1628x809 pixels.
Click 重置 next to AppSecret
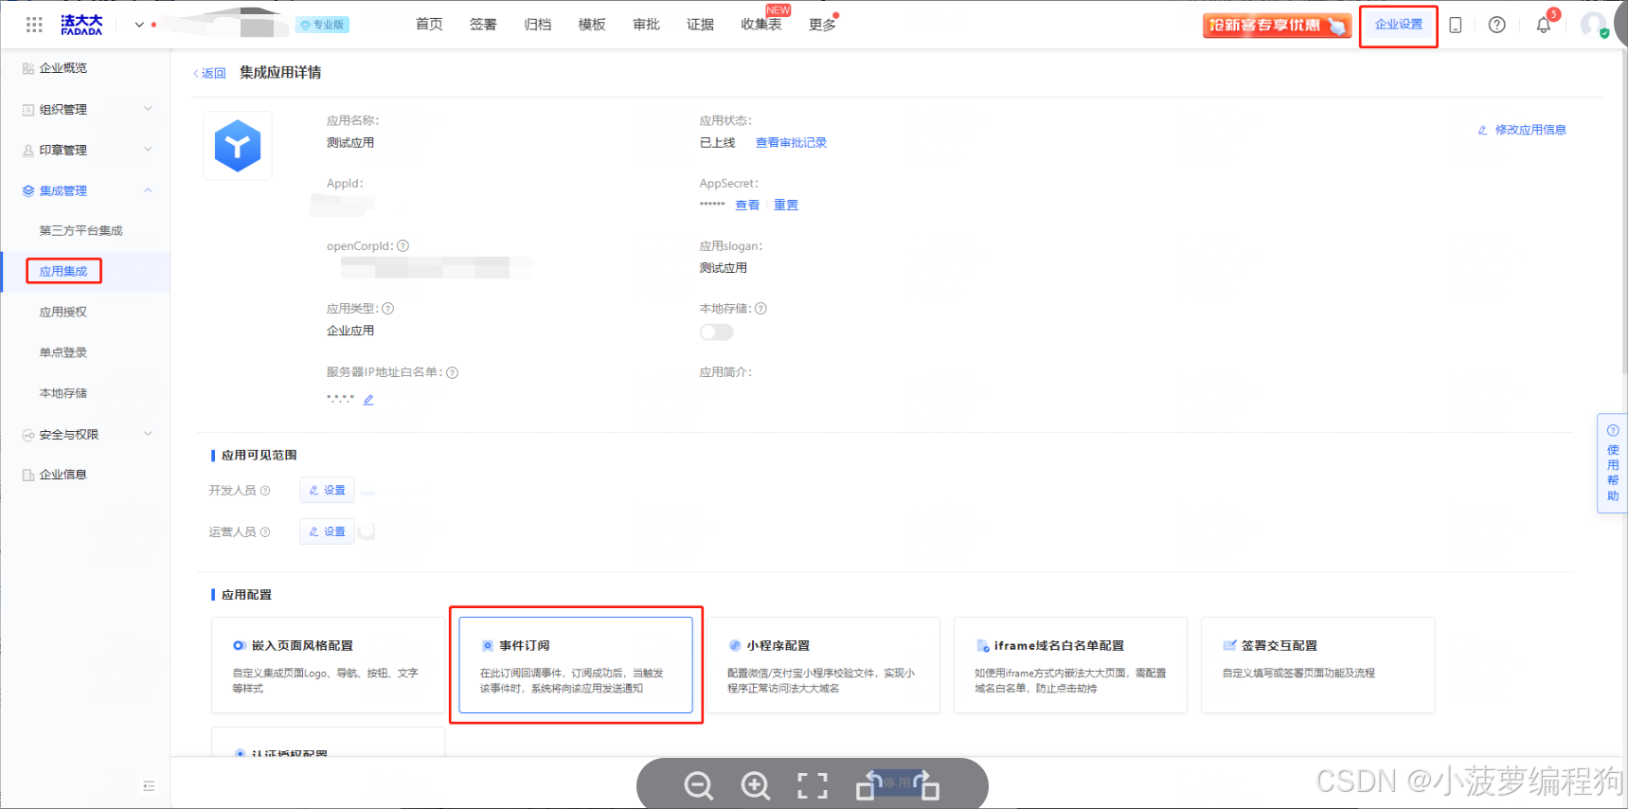tap(785, 205)
